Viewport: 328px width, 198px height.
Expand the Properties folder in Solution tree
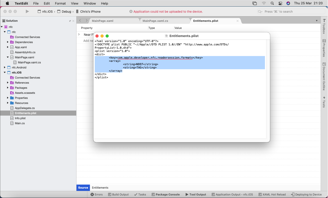tap(8, 98)
